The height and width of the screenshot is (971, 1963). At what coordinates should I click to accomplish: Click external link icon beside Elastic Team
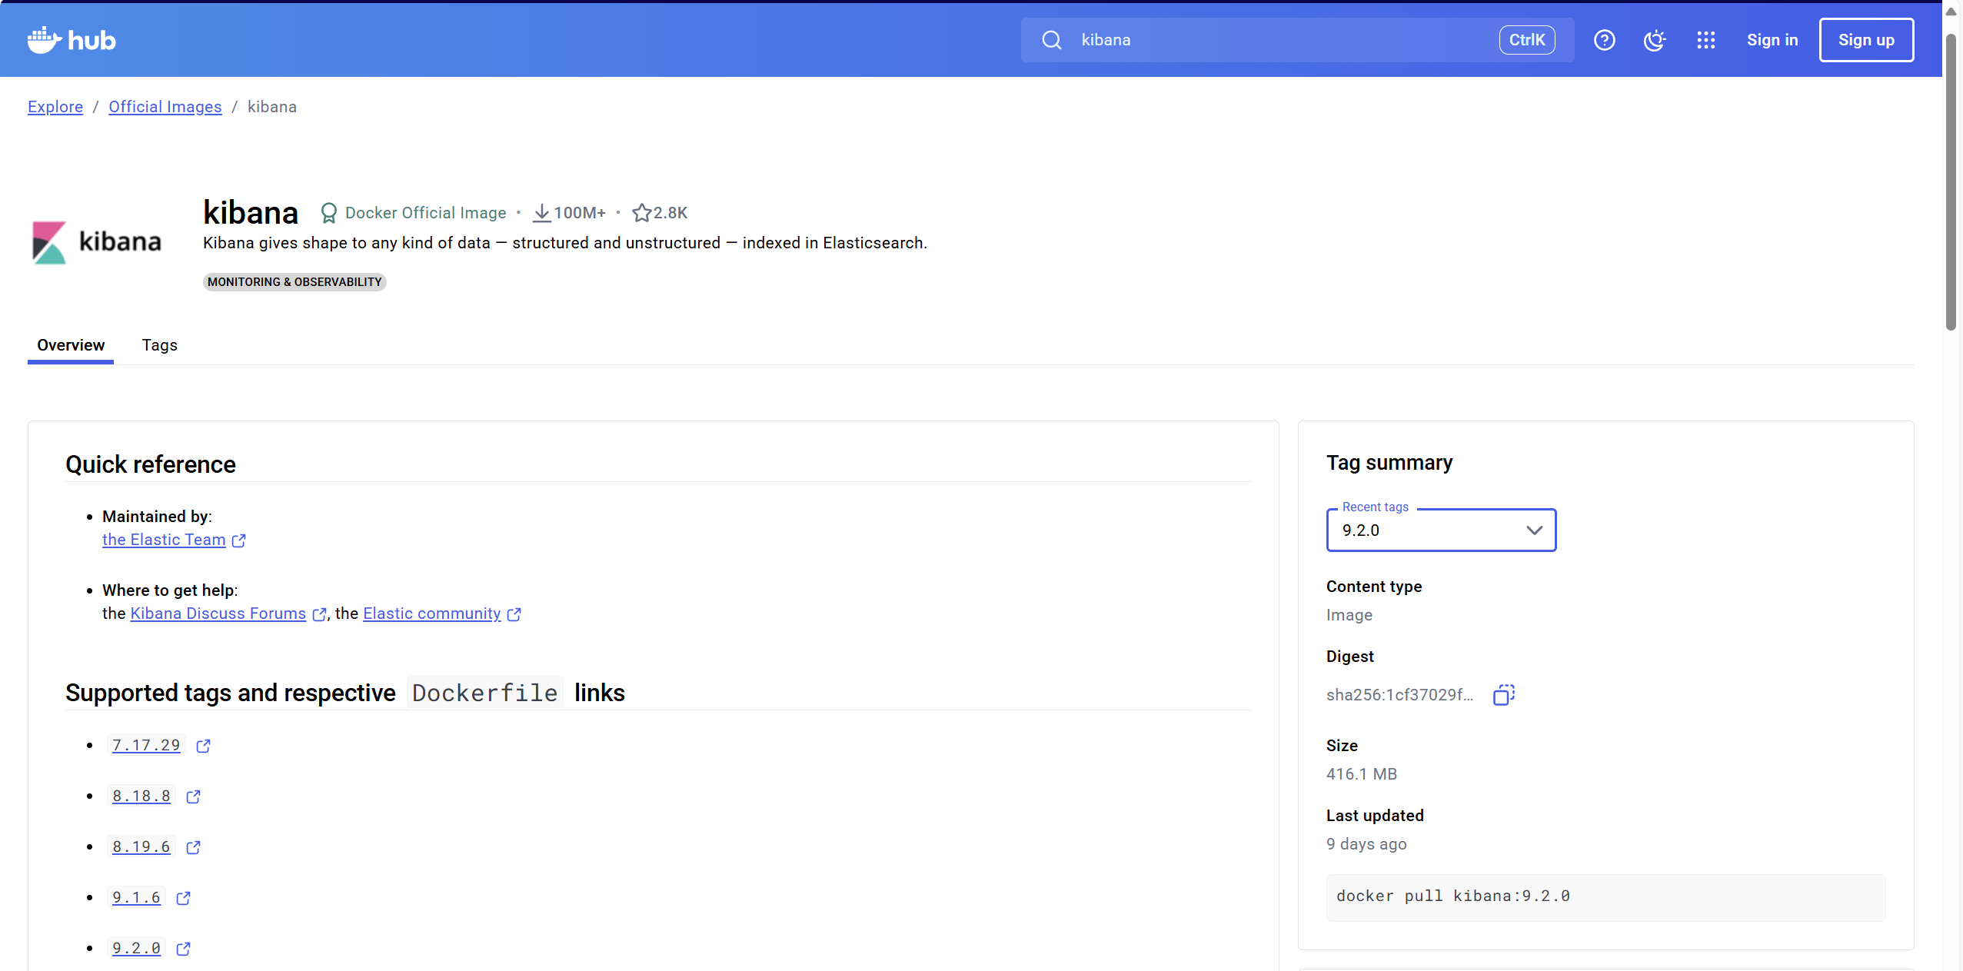click(x=239, y=540)
